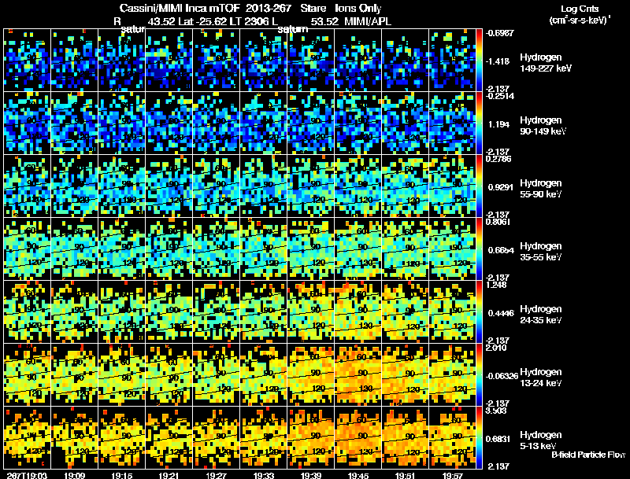The image size is (630, 479).
Task: Click the color bar beside the 13-24 keV row
Action: tap(479, 375)
